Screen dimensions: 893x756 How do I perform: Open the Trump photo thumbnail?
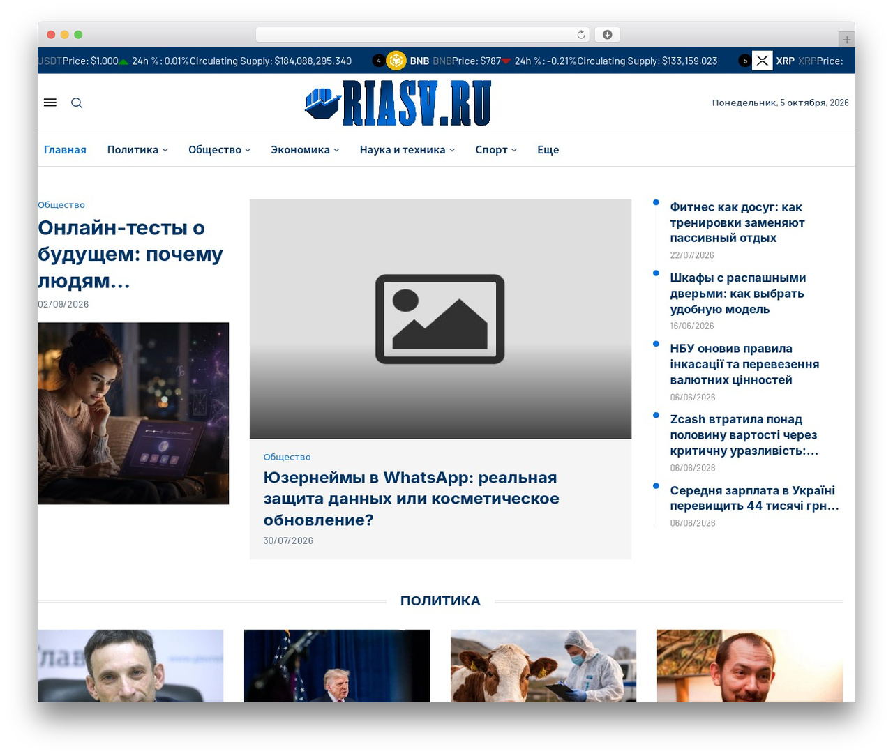coord(337,666)
